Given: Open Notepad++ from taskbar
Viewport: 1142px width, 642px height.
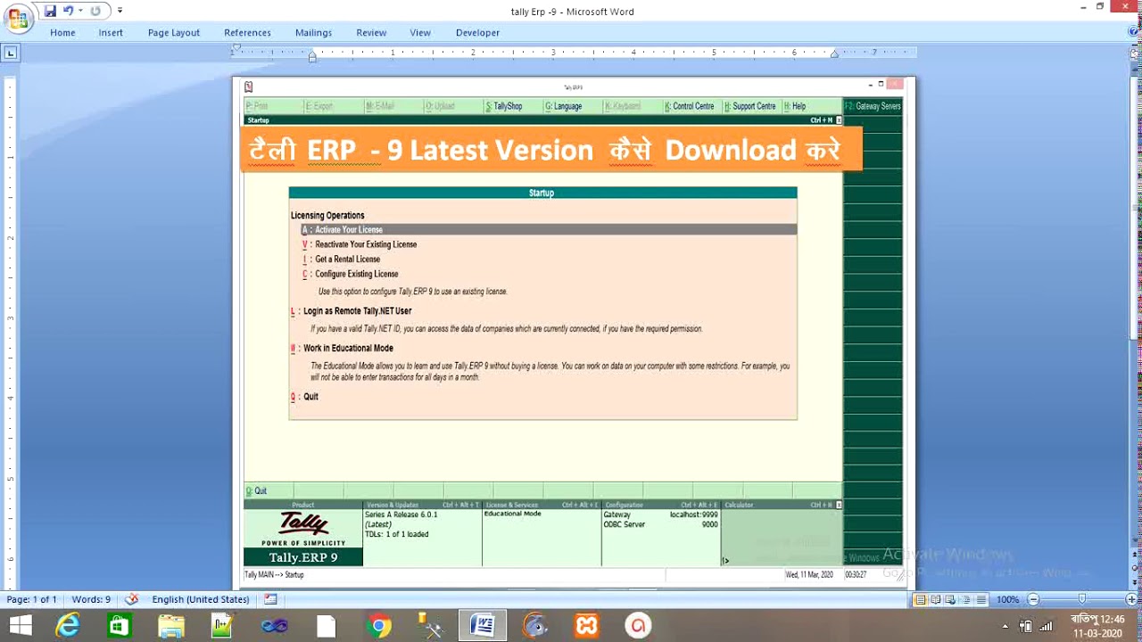Looking at the screenshot, I should coord(222,626).
